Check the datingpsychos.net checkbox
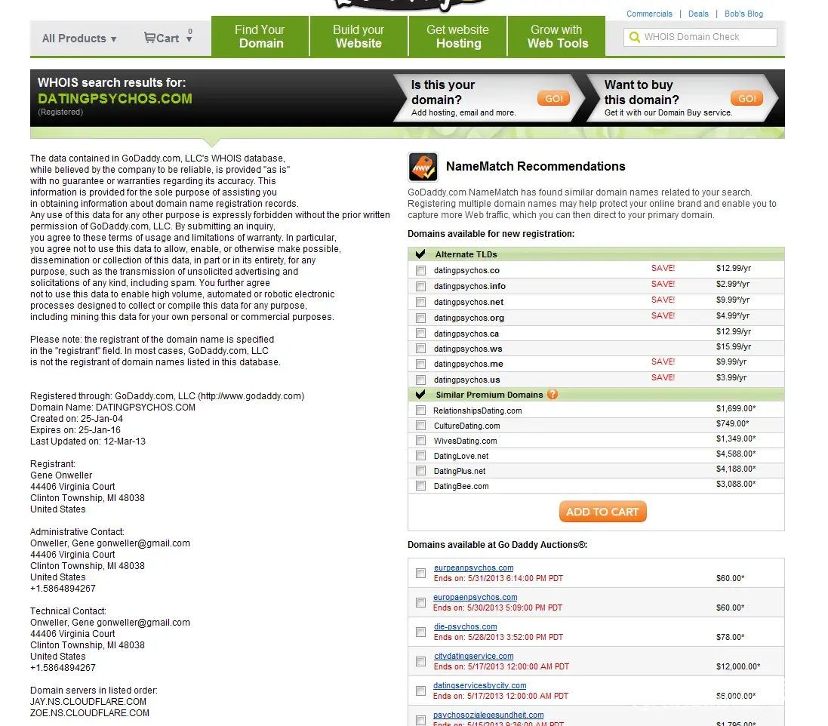The height and width of the screenshot is (726, 828). pyautogui.click(x=421, y=302)
